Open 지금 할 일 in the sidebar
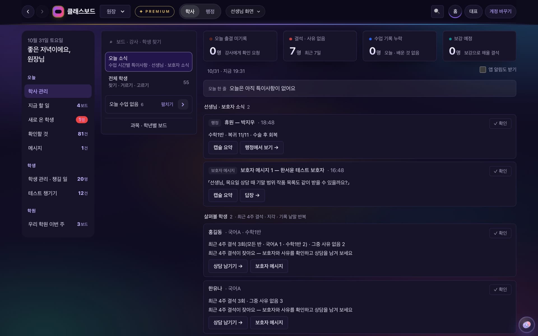Image resolution: width=538 pixels, height=336 pixels. [58, 106]
